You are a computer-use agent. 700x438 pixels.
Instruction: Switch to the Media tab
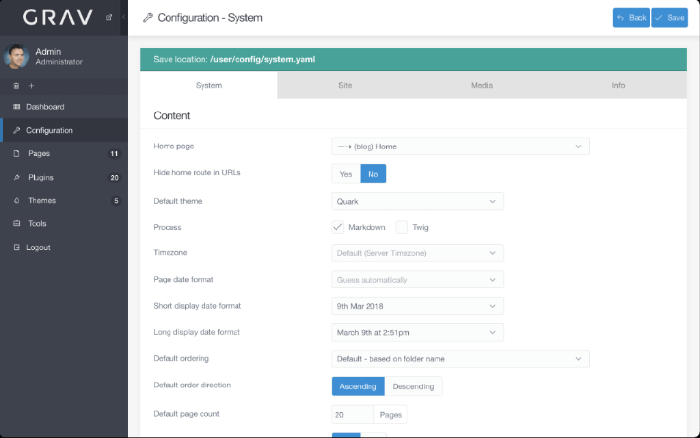tap(481, 86)
